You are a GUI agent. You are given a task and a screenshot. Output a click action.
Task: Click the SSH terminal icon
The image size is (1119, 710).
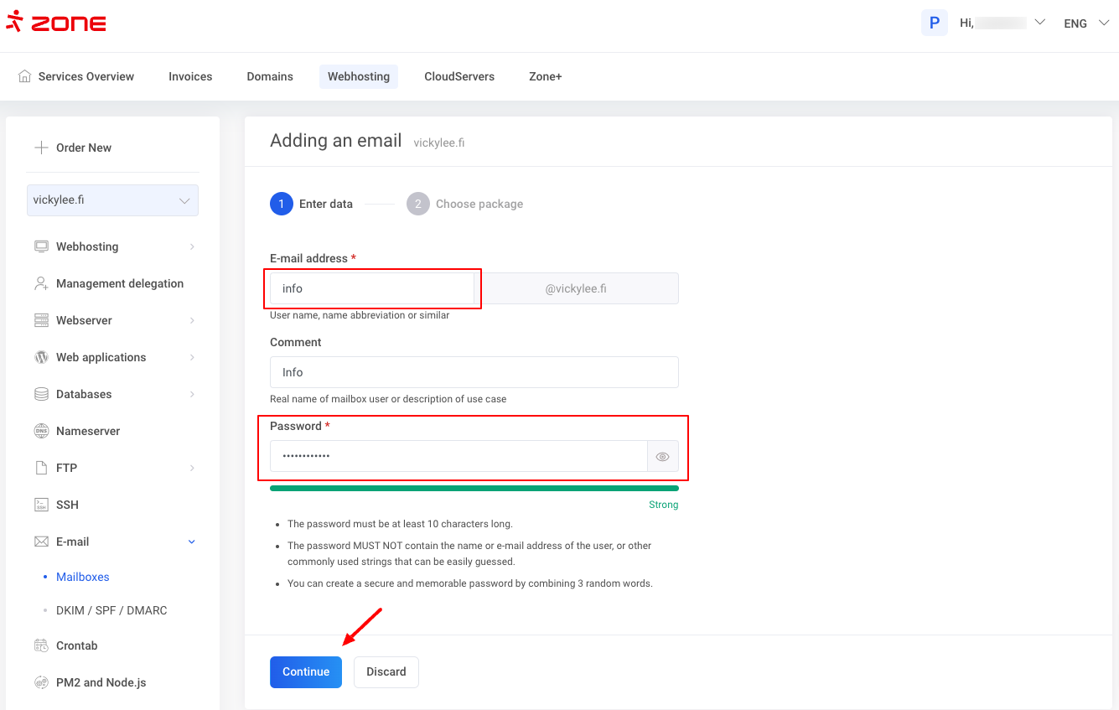(x=41, y=505)
